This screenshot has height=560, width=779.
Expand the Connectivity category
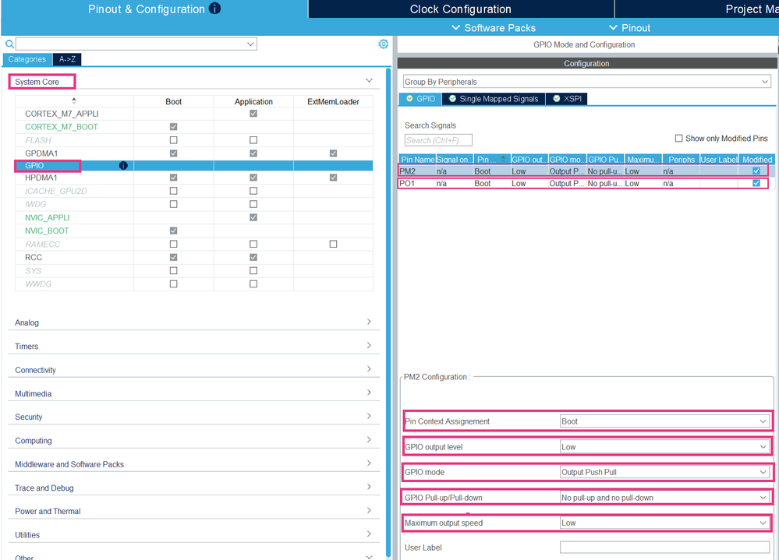(x=193, y=369)
